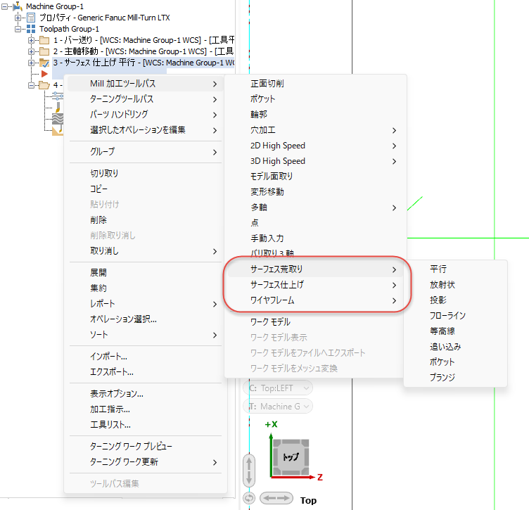The height and width of the screenshot is (510, 529).
Task: Select 輪郭 toolpath entry
Action: click(315, 115)
